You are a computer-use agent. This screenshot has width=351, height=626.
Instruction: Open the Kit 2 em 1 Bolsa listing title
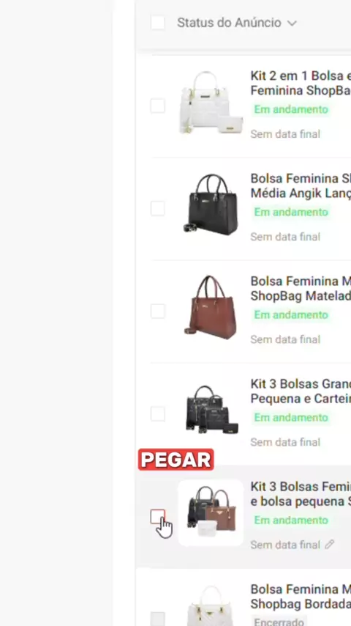pyautogui.click(x=301, y=83)
